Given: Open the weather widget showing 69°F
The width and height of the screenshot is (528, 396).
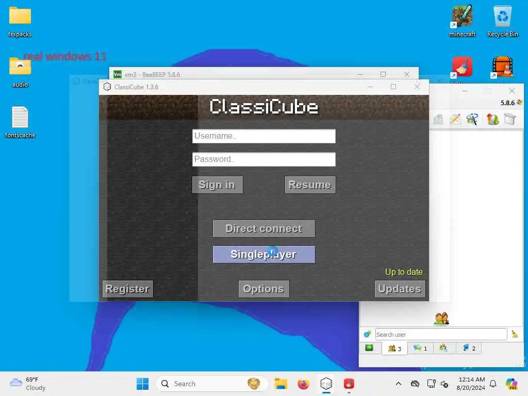Looking at the screenshot, I should (28, 384).
